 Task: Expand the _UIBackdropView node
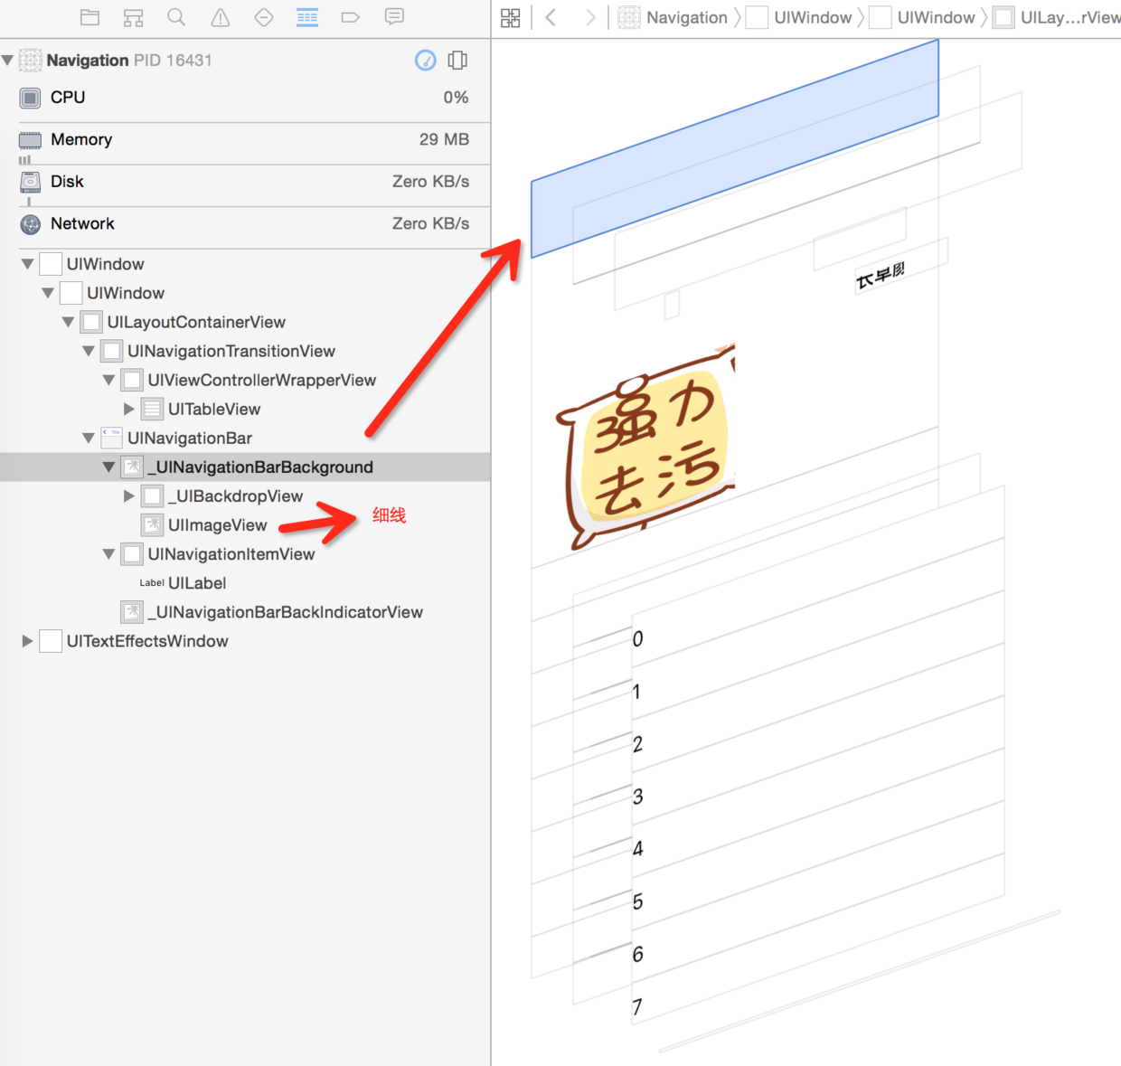(x=129, y=496)
